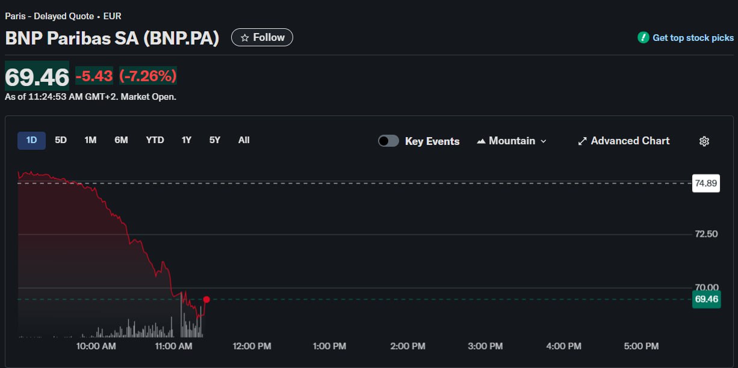
Task: Select the All time range
Action: point(244,140)
